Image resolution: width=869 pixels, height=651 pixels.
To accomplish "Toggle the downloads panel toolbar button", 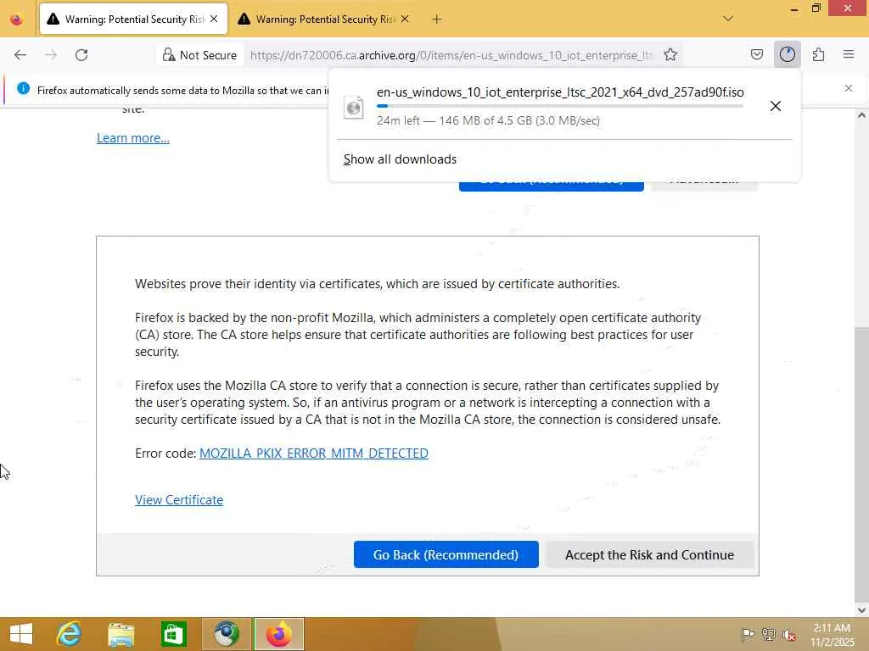I will [787, 54].
